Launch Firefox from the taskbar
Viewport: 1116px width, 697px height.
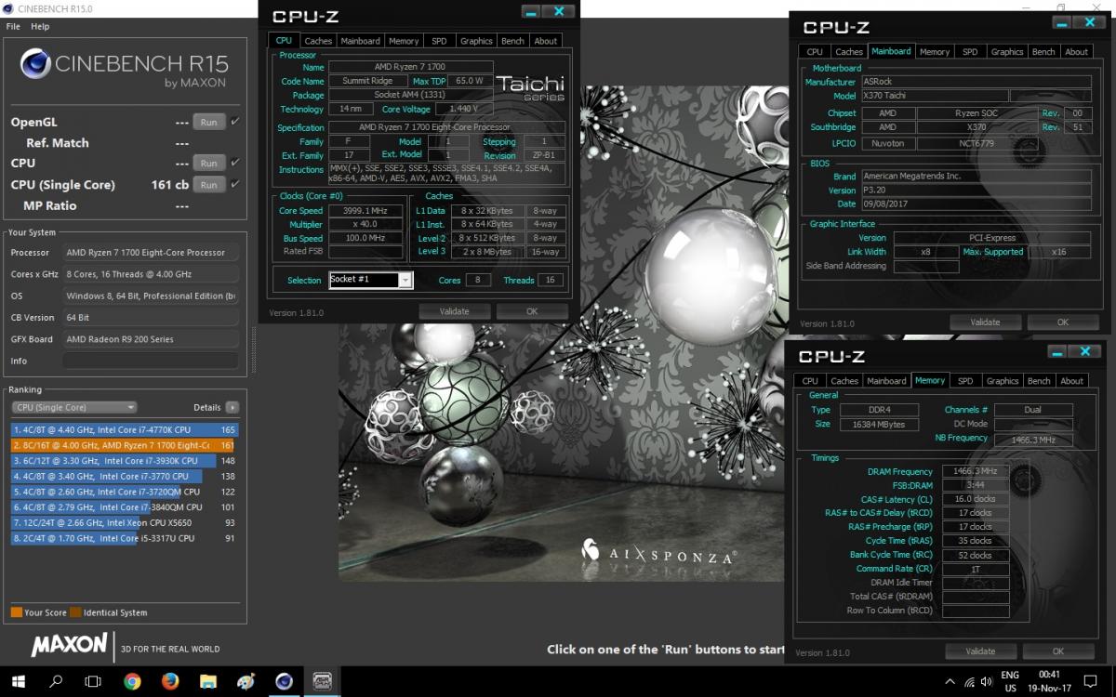point(170,681)
